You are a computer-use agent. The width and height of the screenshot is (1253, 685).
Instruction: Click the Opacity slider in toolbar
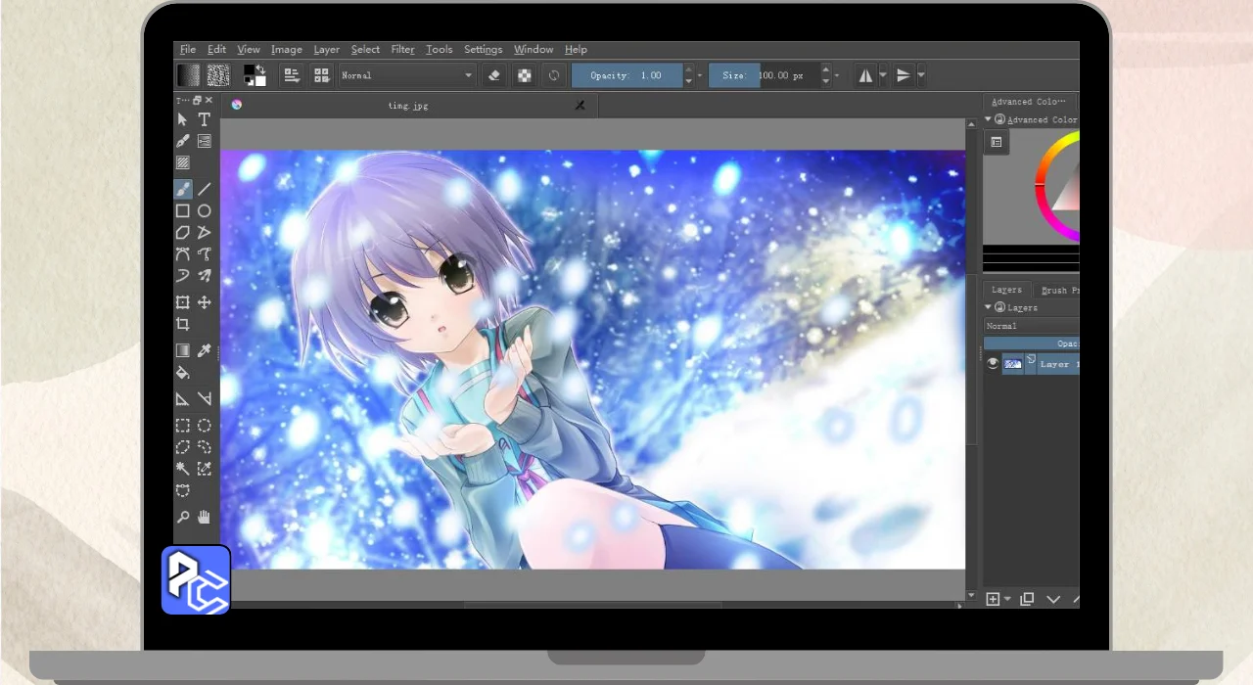(x=626, y=75)
